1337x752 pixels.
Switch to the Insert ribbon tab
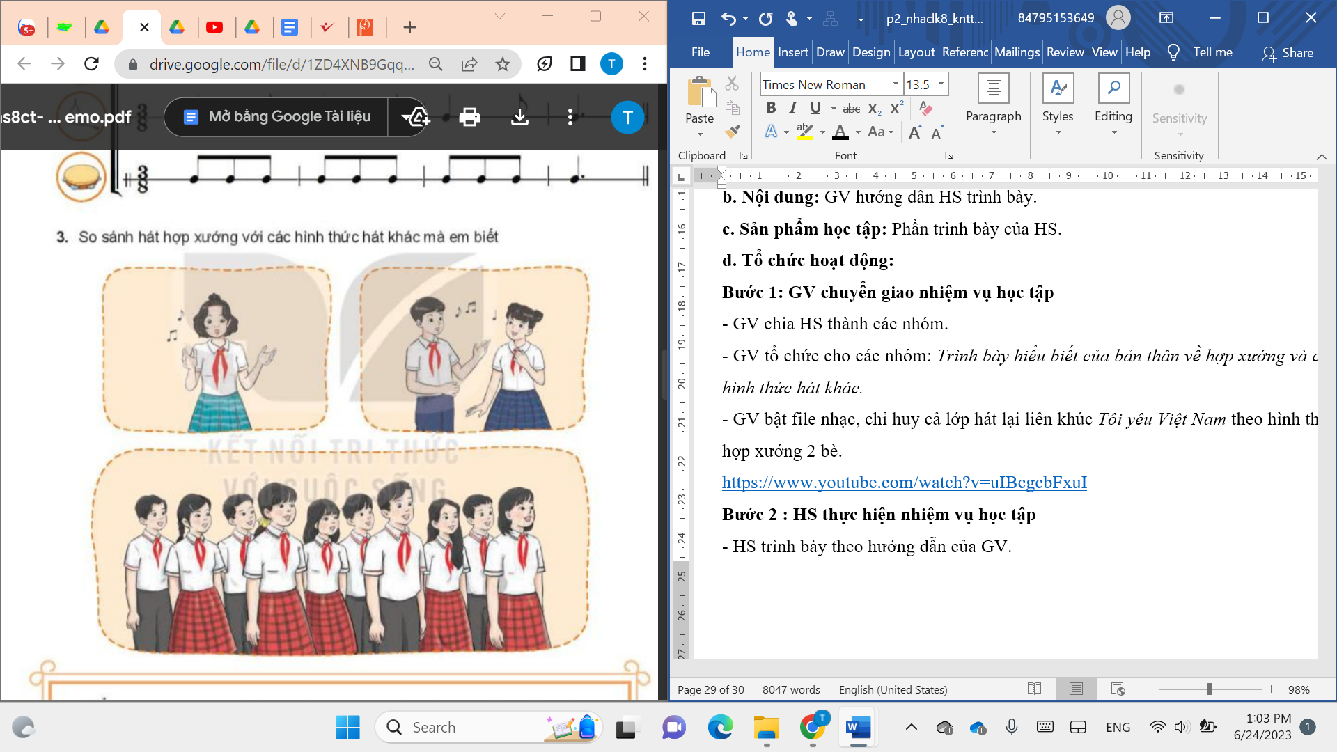tap(792, 52)
